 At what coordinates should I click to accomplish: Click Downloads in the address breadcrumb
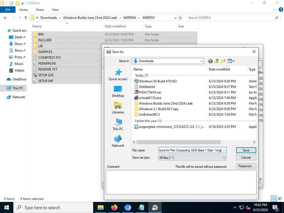click(x=49, y=18)
